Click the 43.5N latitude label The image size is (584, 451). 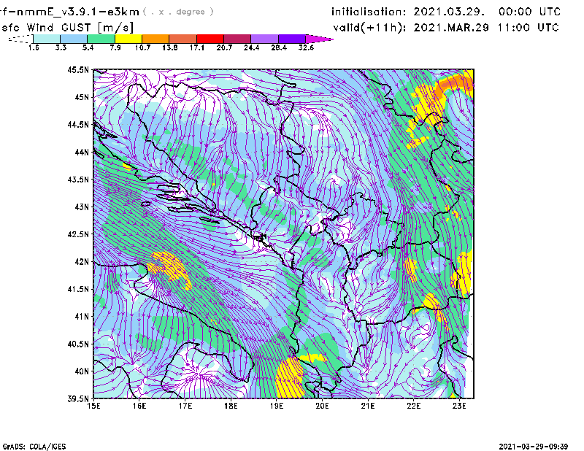coord(78,180)
